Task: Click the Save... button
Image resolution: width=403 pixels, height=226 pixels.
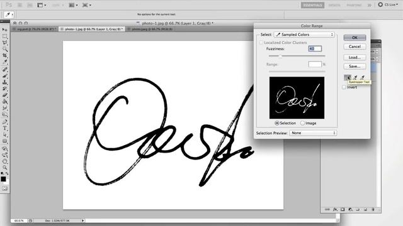Action: coord(355,67)
